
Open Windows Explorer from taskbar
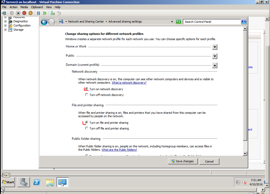[50, 182]
